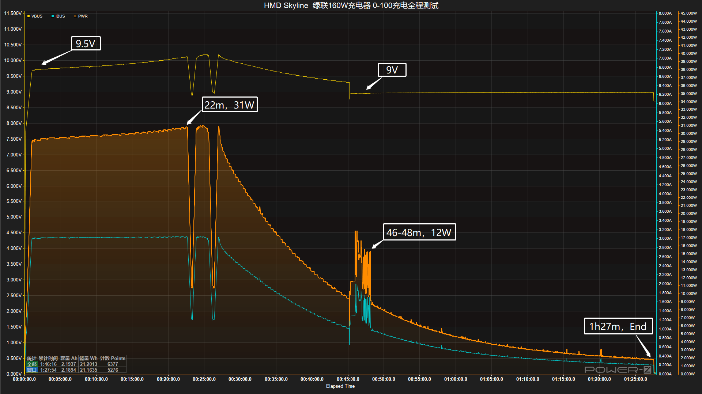Click the 00:25:00.0 tick on the time axis
This screenshot has width=702, height=394.
(204, 379)
